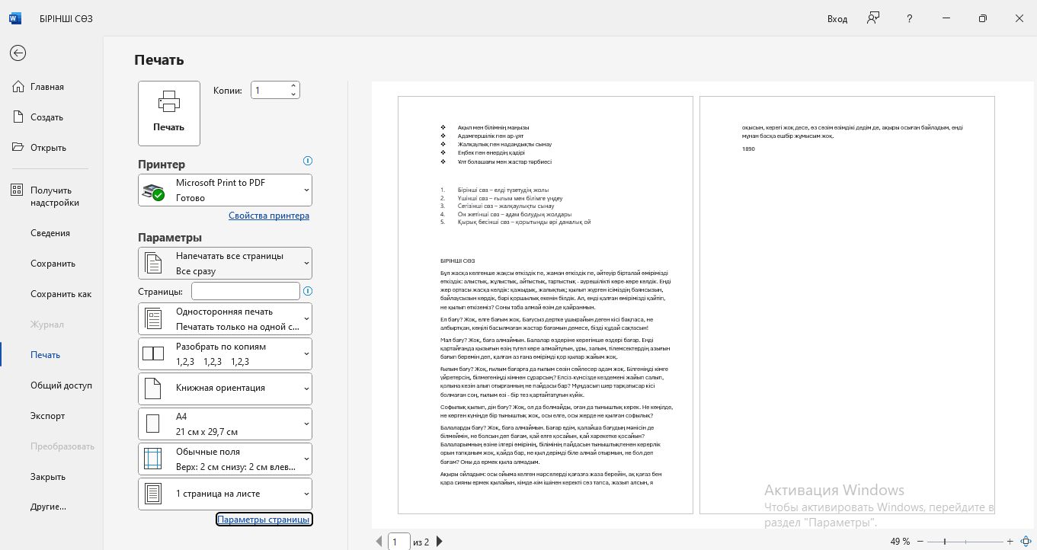This screenshot has height=550, width=1037.
Task: Click the info icon next to Страницы field
Action: 308,291
